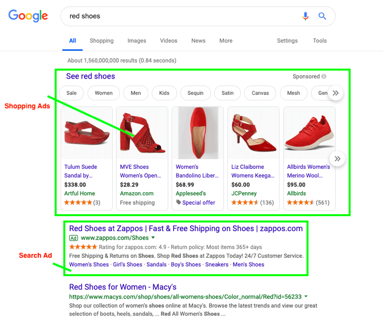Open the Sandals sitelink
Image resolution: width=383 pixels, height=323 pixels.
pos(156,264)
